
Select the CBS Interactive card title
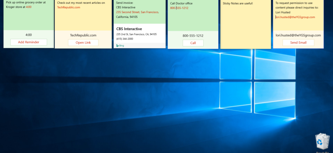129,29
